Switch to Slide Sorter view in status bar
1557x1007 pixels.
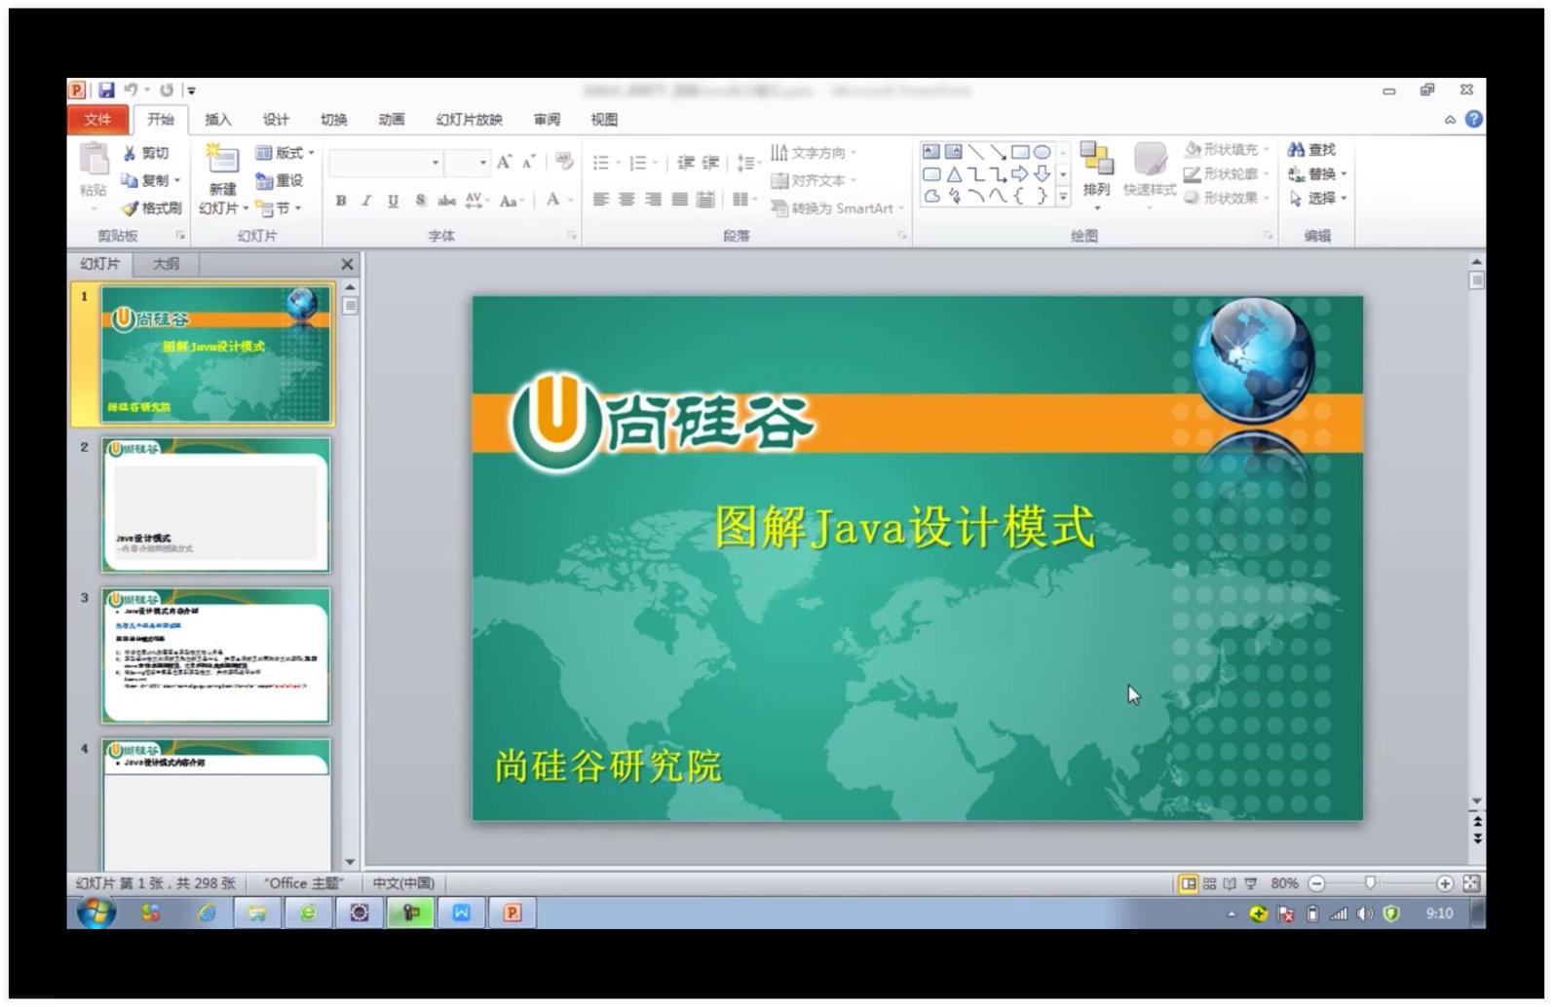1209,883
